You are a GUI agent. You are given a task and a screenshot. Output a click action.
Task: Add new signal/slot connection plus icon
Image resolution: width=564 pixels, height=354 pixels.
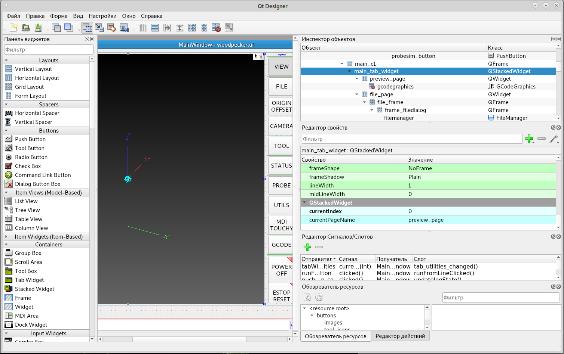tap(307, 247)
